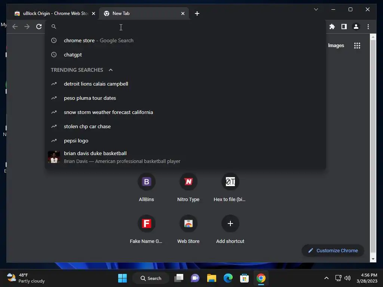Viewport: 383px width, 287px height.
Task: Open the Windows Start menu
Action: [x=122, y=278]
